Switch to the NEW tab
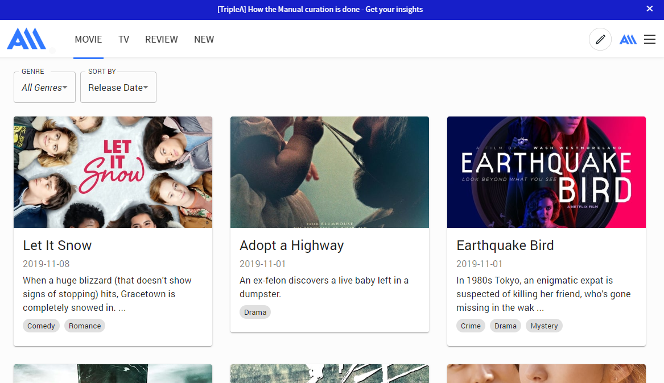Viewport: 664px width, 383px height. (x=204, y=39)
